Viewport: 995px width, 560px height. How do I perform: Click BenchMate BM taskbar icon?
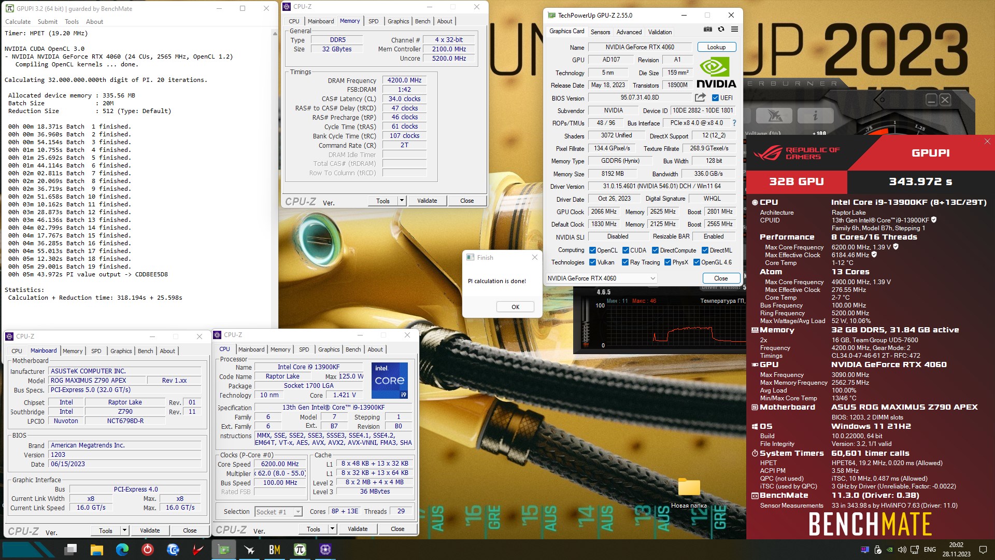[275, 550]
